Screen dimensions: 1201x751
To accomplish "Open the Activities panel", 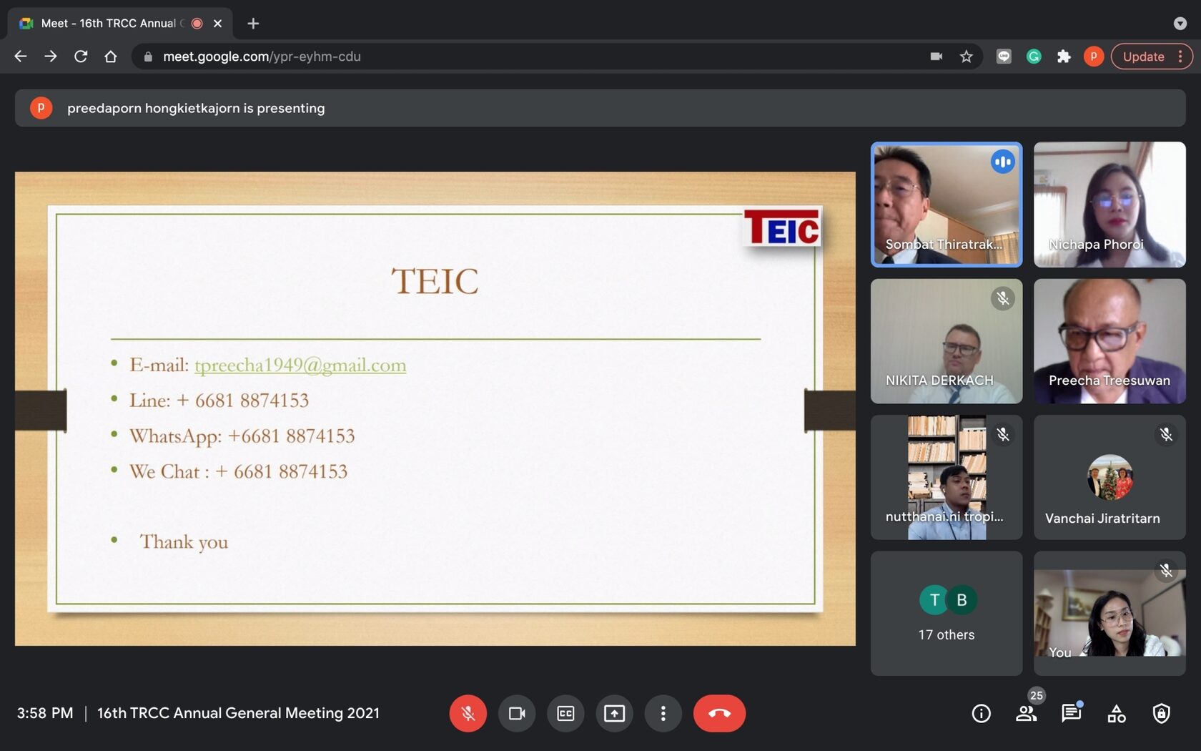I will pyautogui.click(x=1116, y=713).
